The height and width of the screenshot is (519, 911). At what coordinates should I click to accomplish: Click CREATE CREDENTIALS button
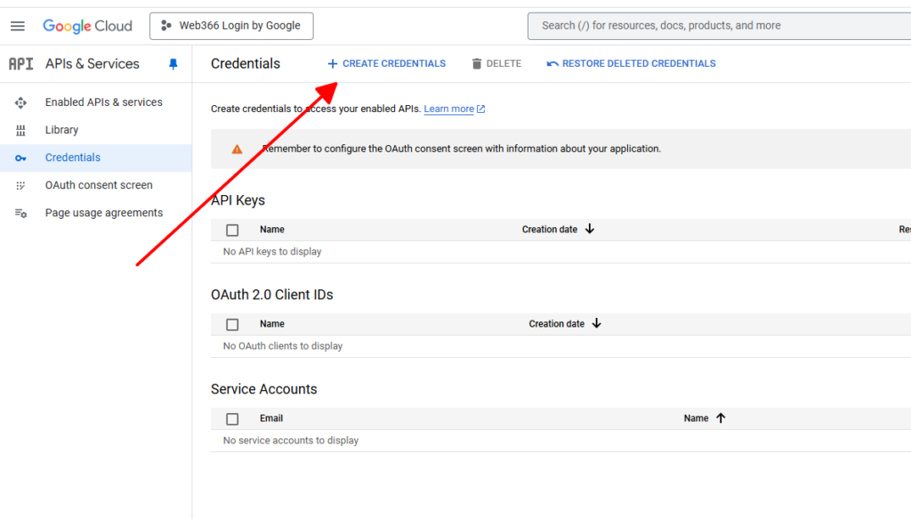[386, 64]
